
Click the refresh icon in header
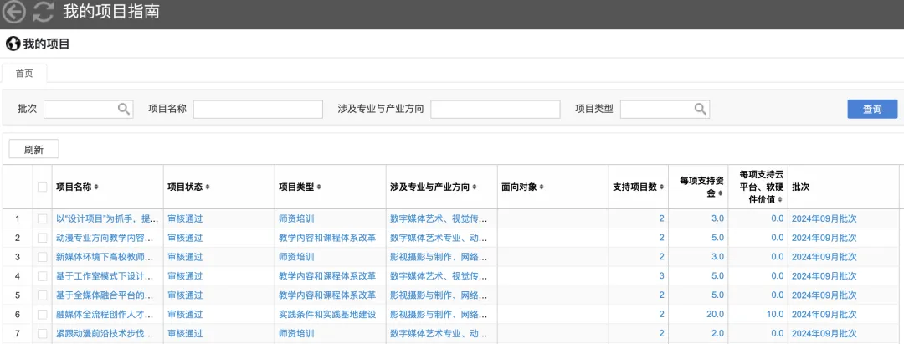tap(43, 13)
